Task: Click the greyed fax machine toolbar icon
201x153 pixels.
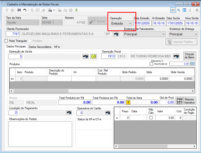Action: point(43,10)
